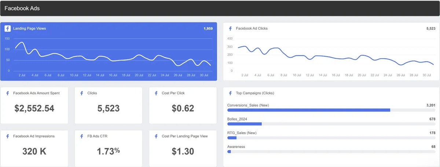Select the Conversions_Sales (New) progress bar
The image size is (440, 167).
331,110
